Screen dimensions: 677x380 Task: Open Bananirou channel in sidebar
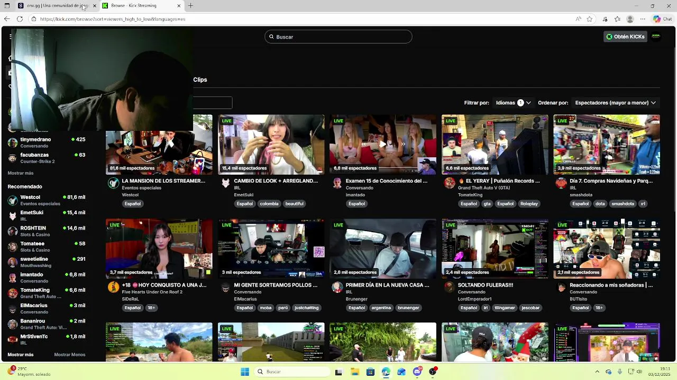[48, 324]
